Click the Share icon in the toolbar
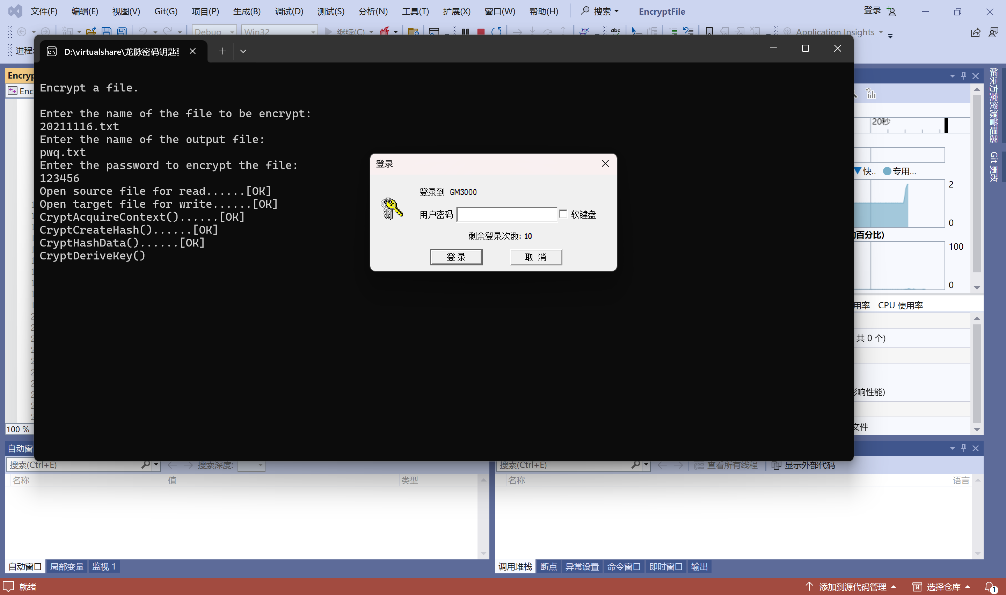1006x595 pixels. 976,32
